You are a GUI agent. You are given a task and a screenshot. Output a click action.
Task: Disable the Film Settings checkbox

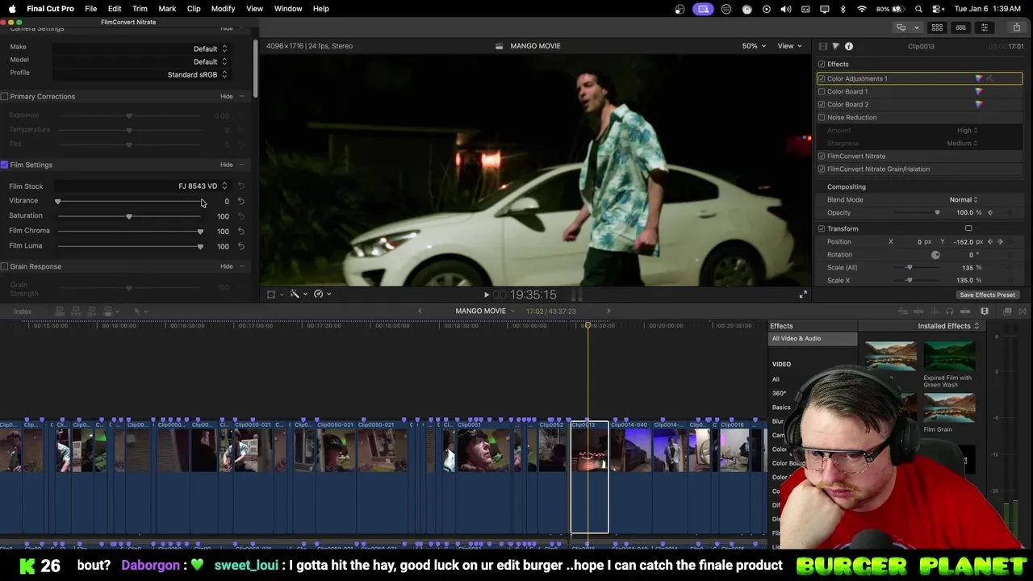click(5, 165)
